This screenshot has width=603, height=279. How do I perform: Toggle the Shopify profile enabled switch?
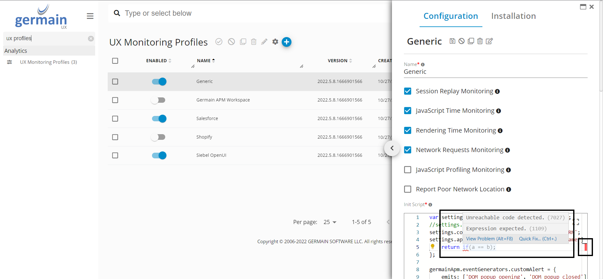click(x=158, y=137)
